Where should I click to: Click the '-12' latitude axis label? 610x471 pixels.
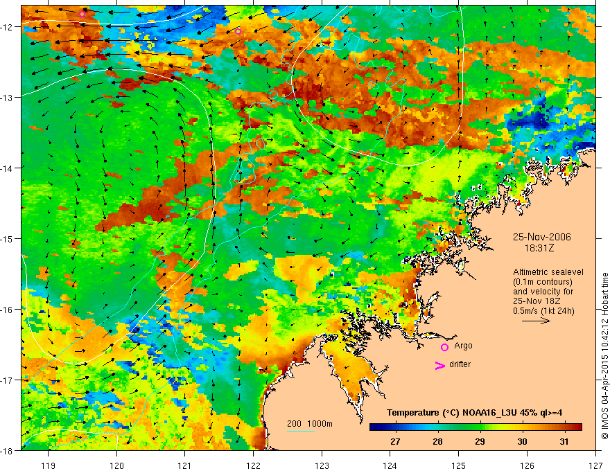click(6, 27)
